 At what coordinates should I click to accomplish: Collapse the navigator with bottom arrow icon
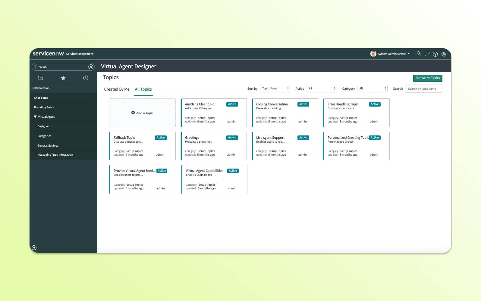pos(34,248)
